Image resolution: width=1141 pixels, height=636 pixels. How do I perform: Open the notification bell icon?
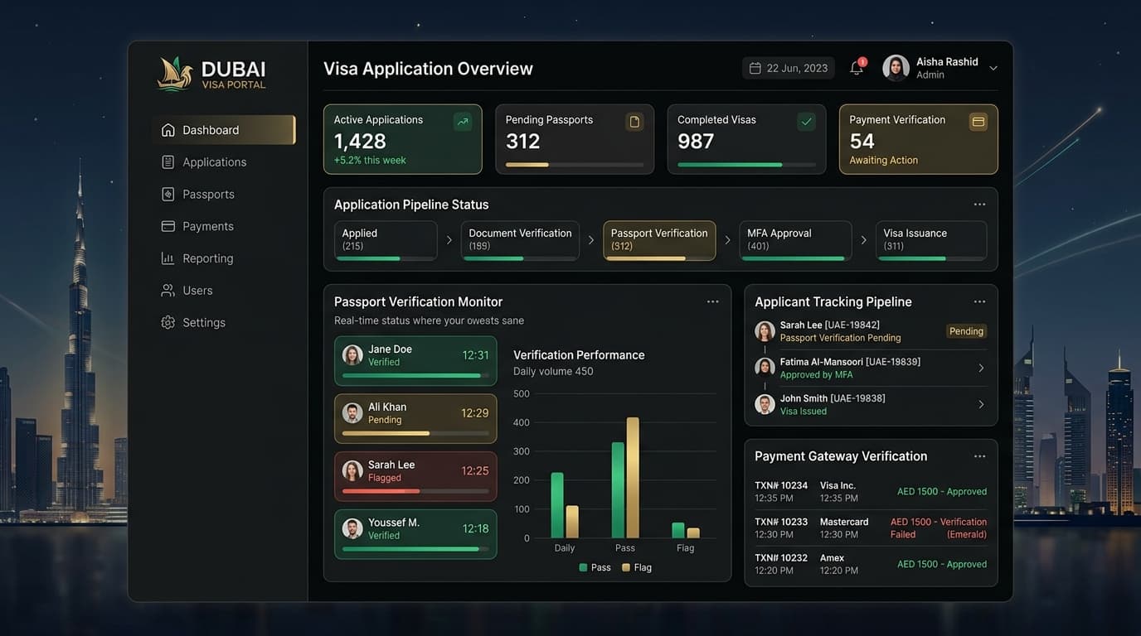pyautogui.click(x=857, y=68)
